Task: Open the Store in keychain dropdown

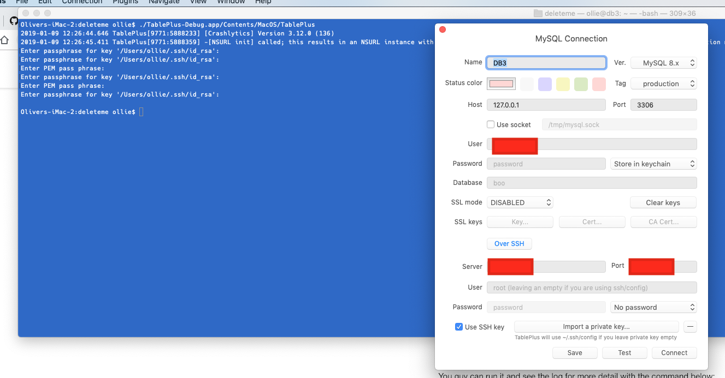Action: [653, 163]
